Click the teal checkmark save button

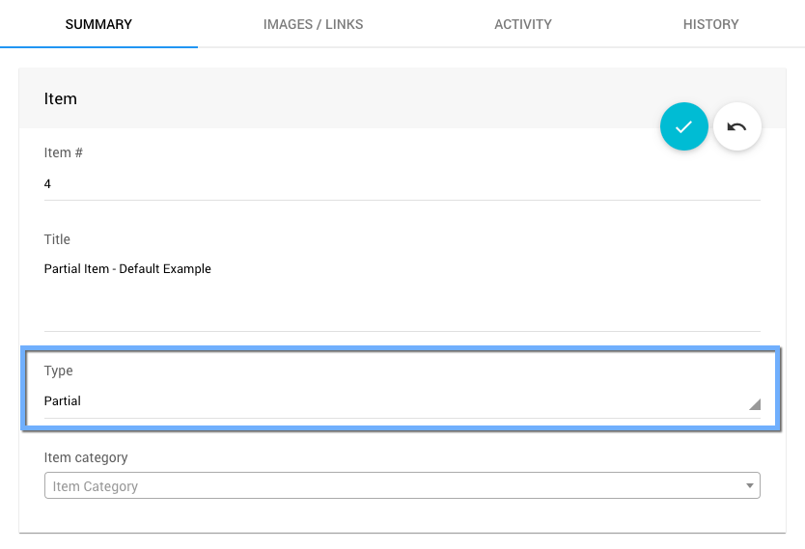click(x=683, y=127)
